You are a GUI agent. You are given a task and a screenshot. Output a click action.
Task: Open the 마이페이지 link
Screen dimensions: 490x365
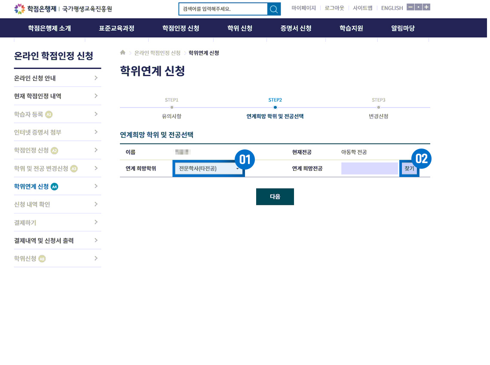[303, 8]
